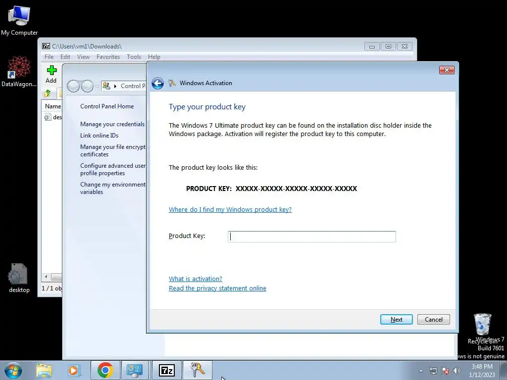Open the File menu in 7-Zip
This screenshot has width=507, height=380.
(49, 57)
